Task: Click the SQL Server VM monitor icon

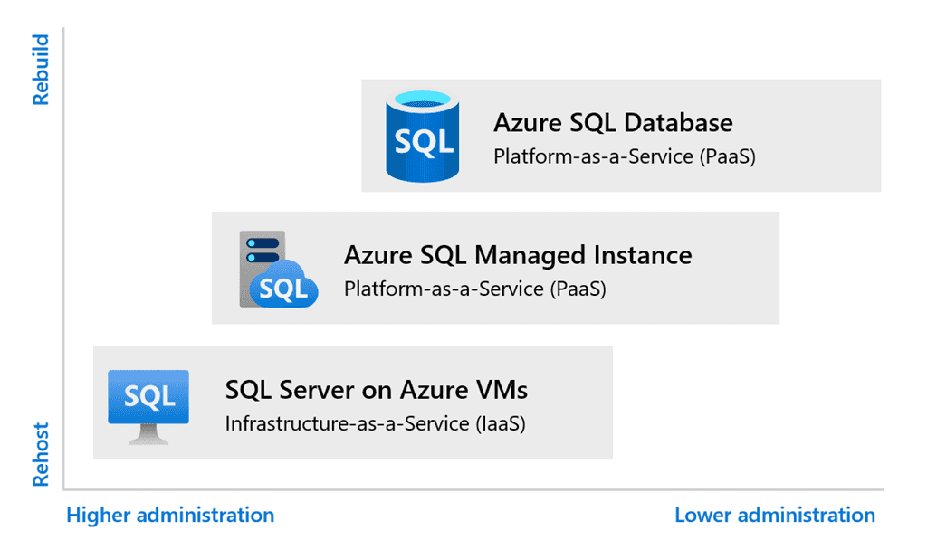Action: 148,406
